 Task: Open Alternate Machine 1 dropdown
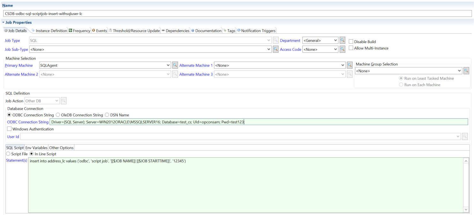[343, 65]
